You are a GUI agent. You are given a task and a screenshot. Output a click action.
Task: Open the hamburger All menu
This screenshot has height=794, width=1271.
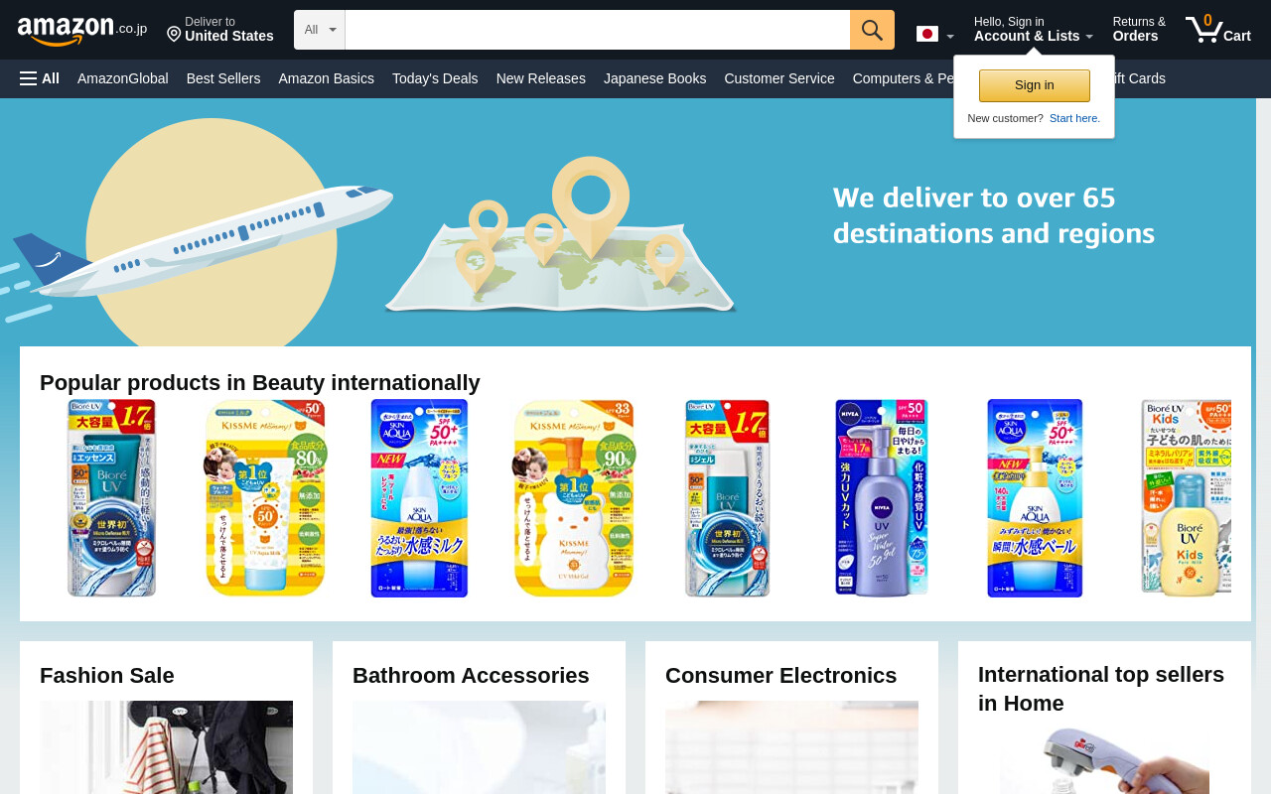pos(40,78)
